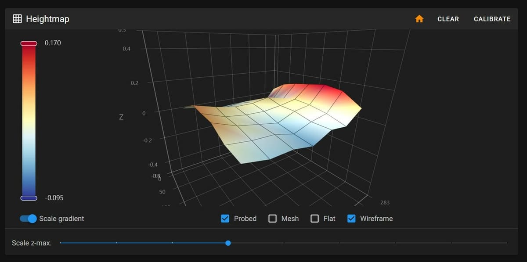The image size is (527, 262).
Task: Click the Scale z-max slider handle
Action: tap(228, 243)
